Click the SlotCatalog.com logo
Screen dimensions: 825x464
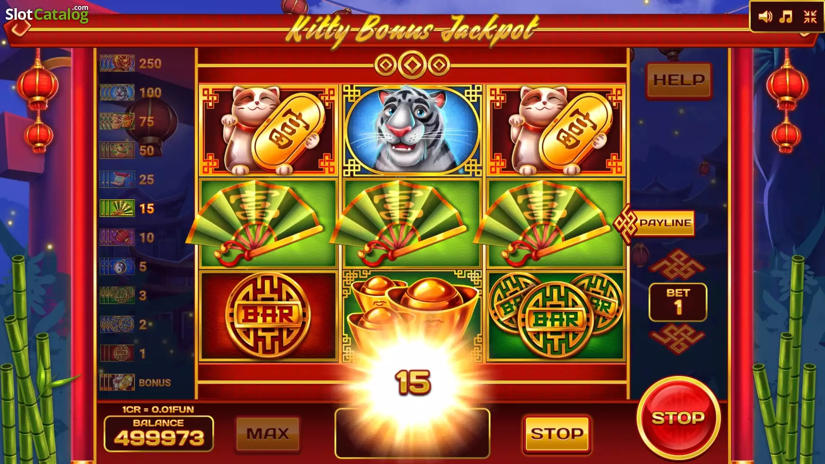47,14
